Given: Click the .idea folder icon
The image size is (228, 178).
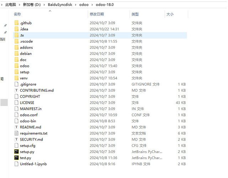Looking at the screenshot, I should [x=16, y=29].
